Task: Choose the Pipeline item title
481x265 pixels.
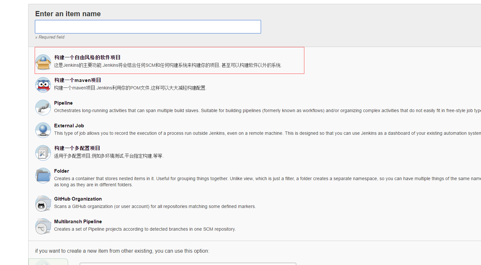Action: point(63,103)
